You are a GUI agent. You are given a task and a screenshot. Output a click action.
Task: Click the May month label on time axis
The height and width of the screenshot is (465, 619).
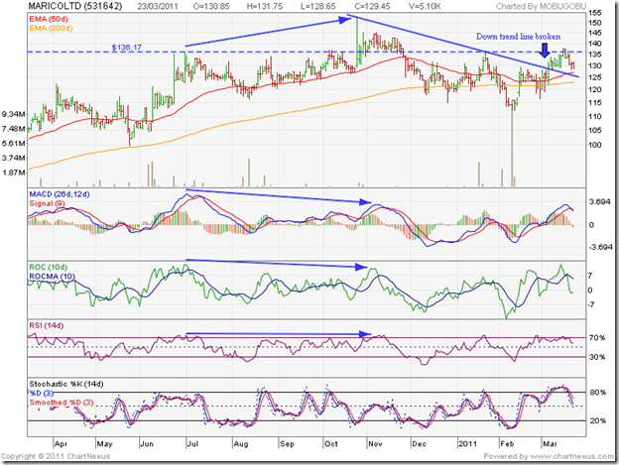[104, 444]
